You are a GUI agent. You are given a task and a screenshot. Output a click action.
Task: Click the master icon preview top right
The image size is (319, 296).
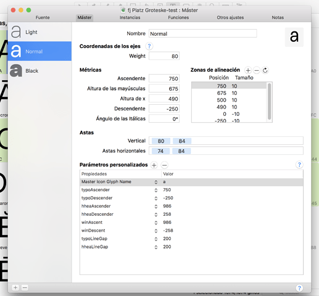pos(294,37)
